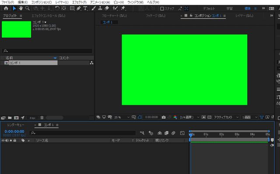Toggle the lock icon on コンポジション viewer tab
Screen dimensions: 280x174
pos(191,16)
